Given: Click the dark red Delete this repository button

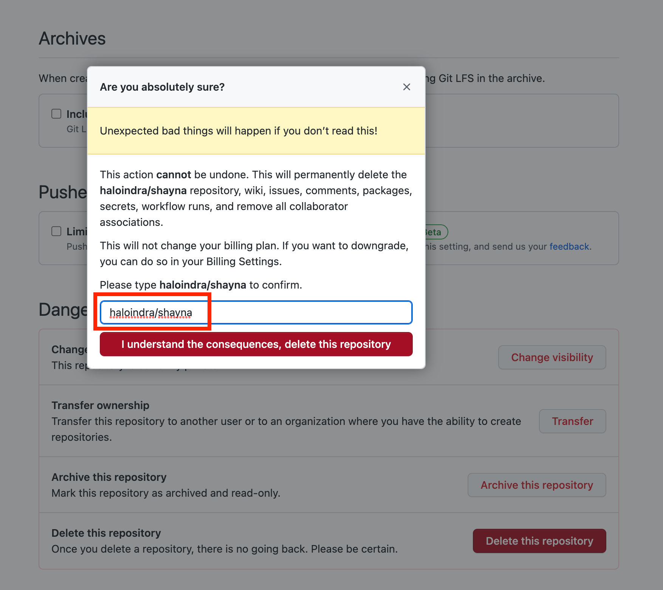Looking at the screenshot, I should [539, 541].
